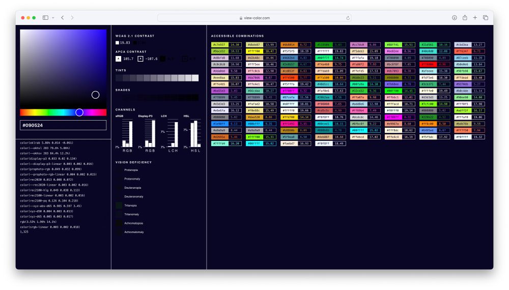Click the 'color(rec2020 0.013 0.008 0.072)' value
Viewport: 509px width, 290px height.
46,180
